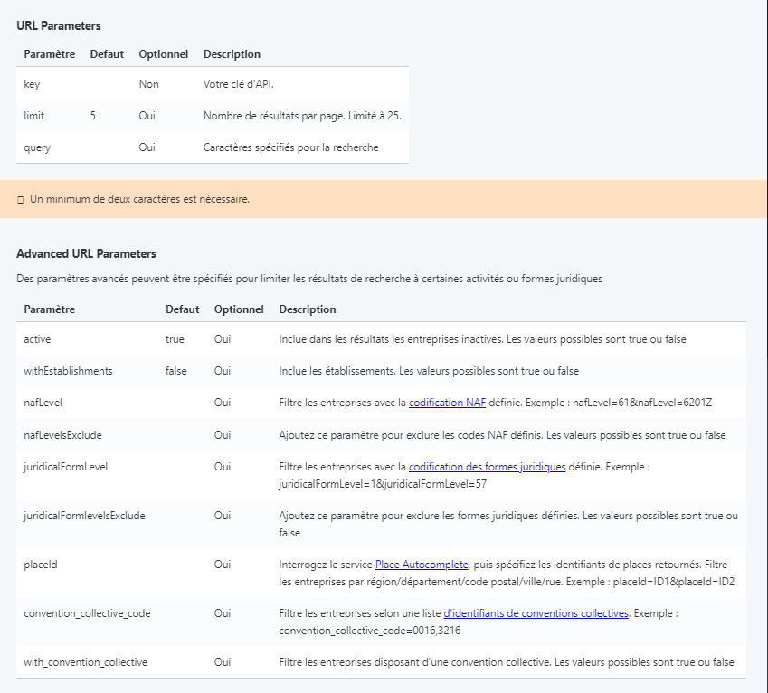Click the placeId parameter name
This screenshot has width=768, height=693.
40,565
